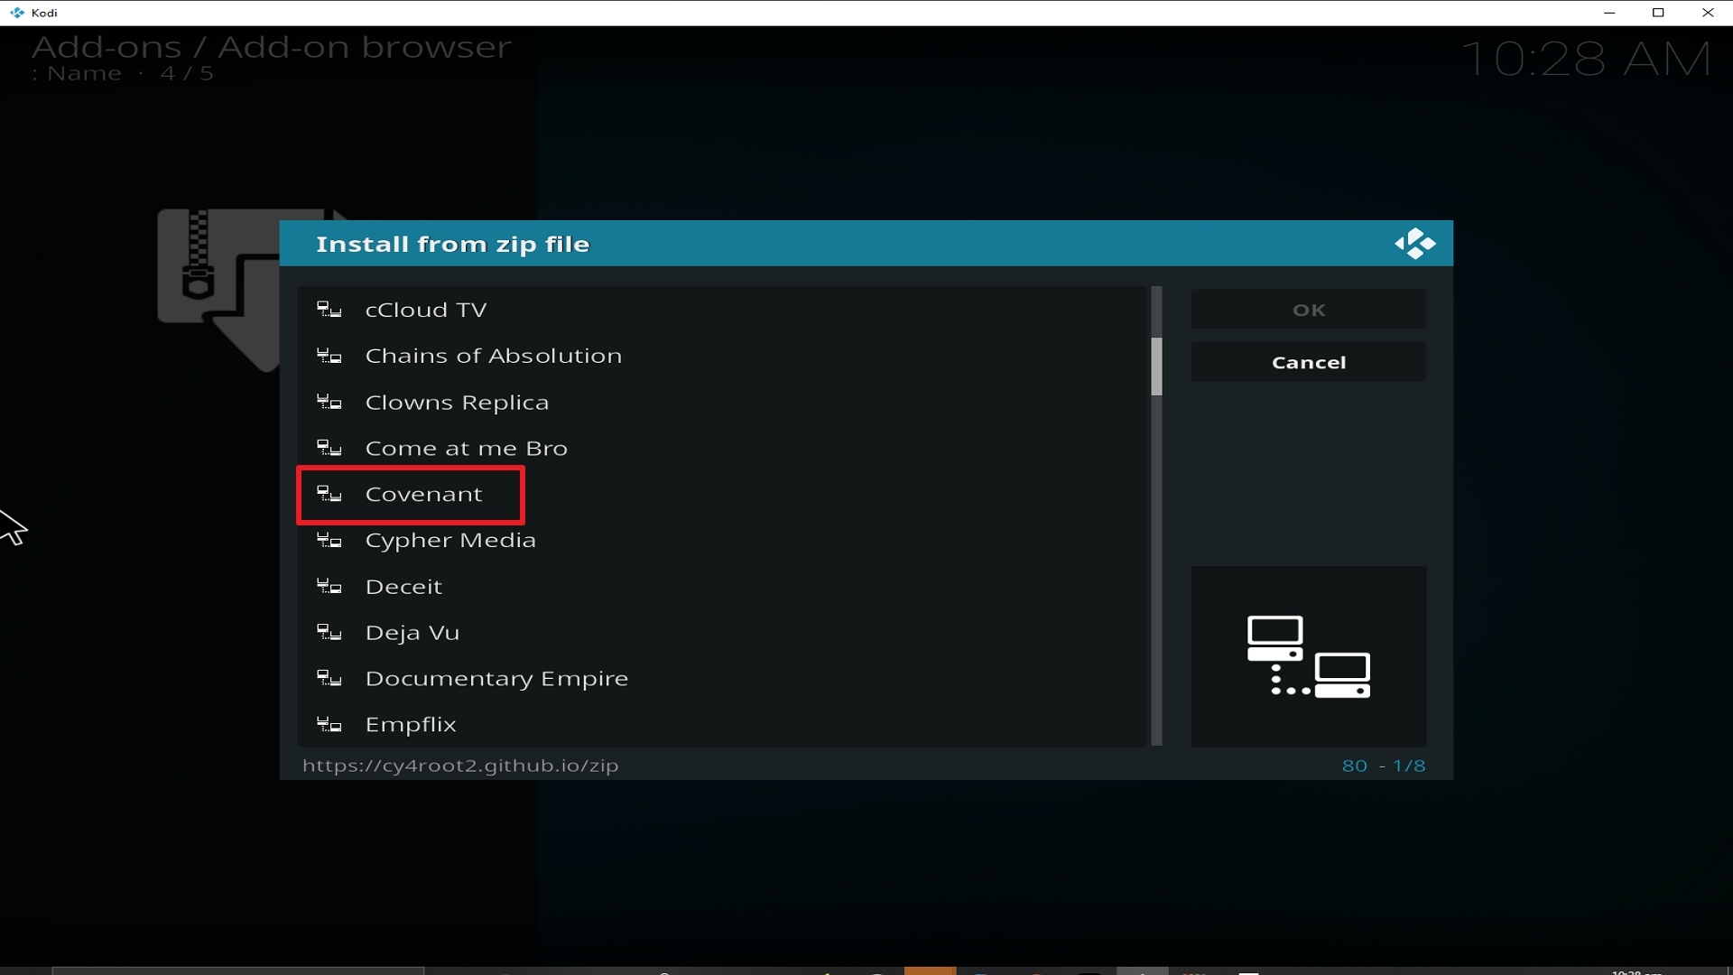
Task: Click the scrollbar track below the thumb
Action: [1156, 571]
